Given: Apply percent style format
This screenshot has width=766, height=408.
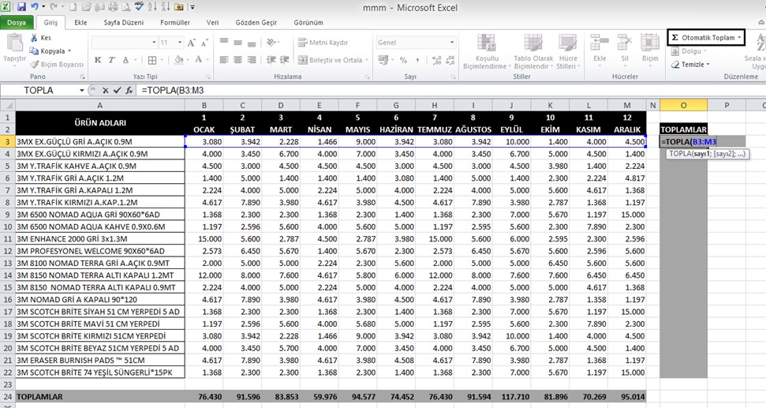Looking at the screenshot, I should (x=403, y=60).
